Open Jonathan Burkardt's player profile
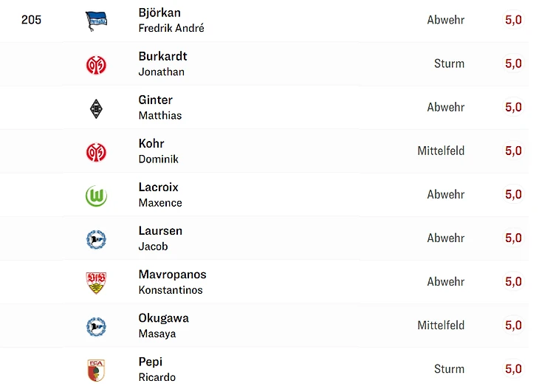This screenshot has width=539, height=389. (x=162, y=63)
